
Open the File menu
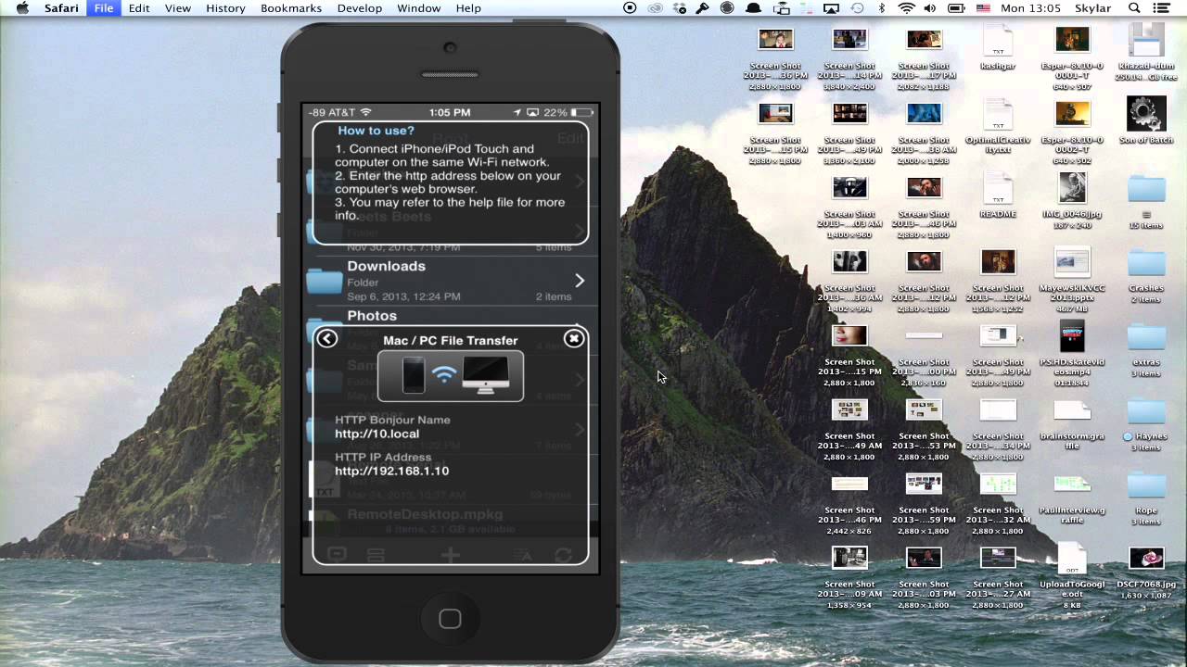(x=104, y=8)
